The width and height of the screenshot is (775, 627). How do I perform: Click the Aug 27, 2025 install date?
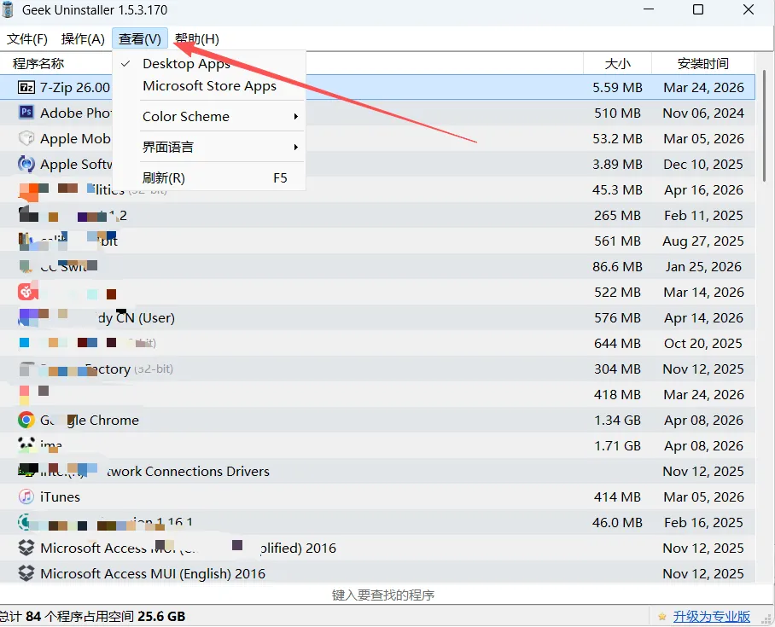coord(702,241)
